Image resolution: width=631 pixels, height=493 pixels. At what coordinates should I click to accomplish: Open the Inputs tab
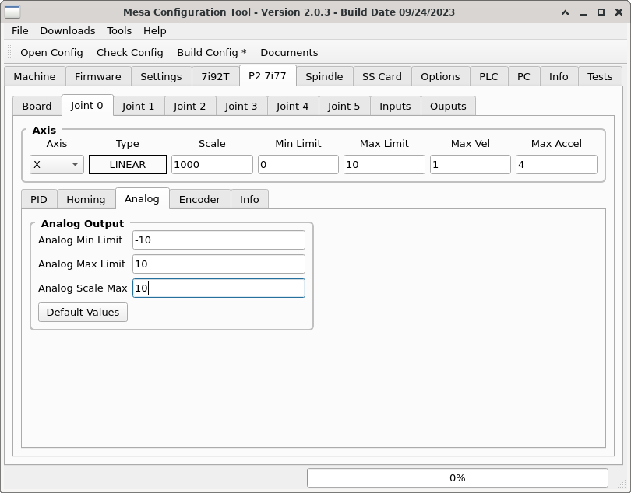(x=395, y=106)
